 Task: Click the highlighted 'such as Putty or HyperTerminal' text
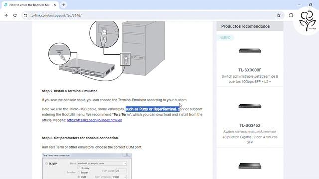pos(153,109)
